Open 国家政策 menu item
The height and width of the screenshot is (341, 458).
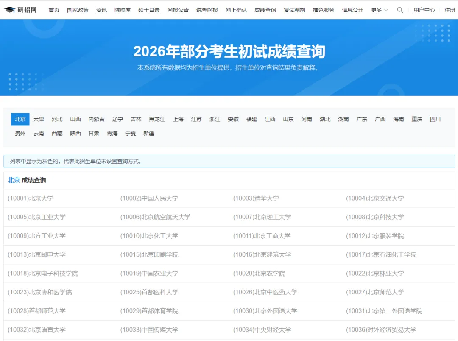pyautogui.click(x=78, y=10)
